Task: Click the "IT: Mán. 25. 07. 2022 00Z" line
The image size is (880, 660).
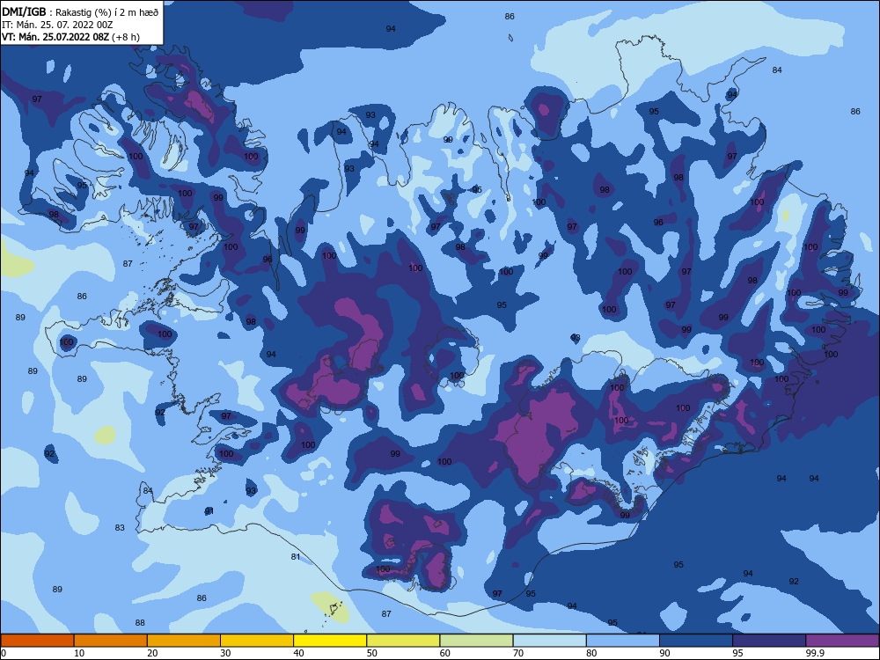Action: coord(57,25)
